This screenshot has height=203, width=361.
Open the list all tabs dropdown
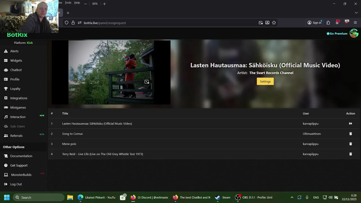tap(356, 13)
